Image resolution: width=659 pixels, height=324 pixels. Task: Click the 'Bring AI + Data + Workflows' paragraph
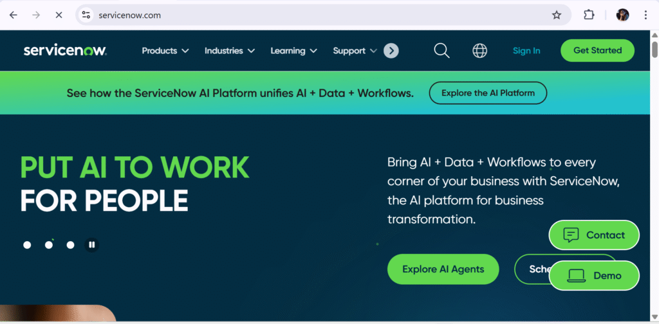click(x=503, y=191)
